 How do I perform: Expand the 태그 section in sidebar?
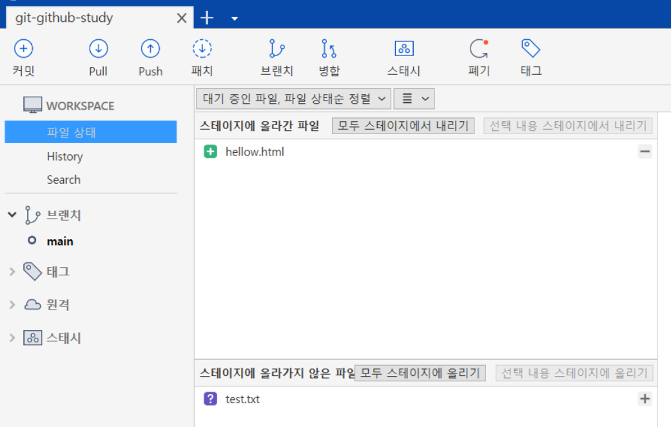coord(12,272)
